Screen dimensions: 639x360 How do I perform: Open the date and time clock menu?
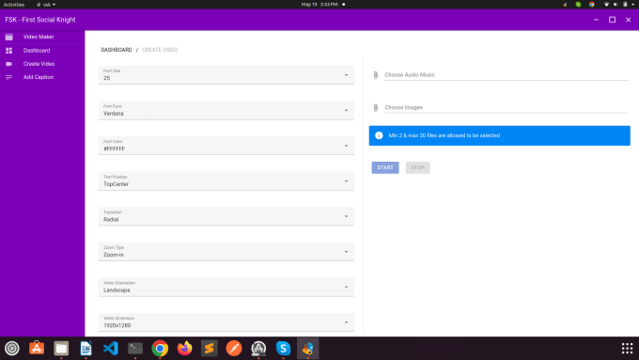click(x=319, y=5)
